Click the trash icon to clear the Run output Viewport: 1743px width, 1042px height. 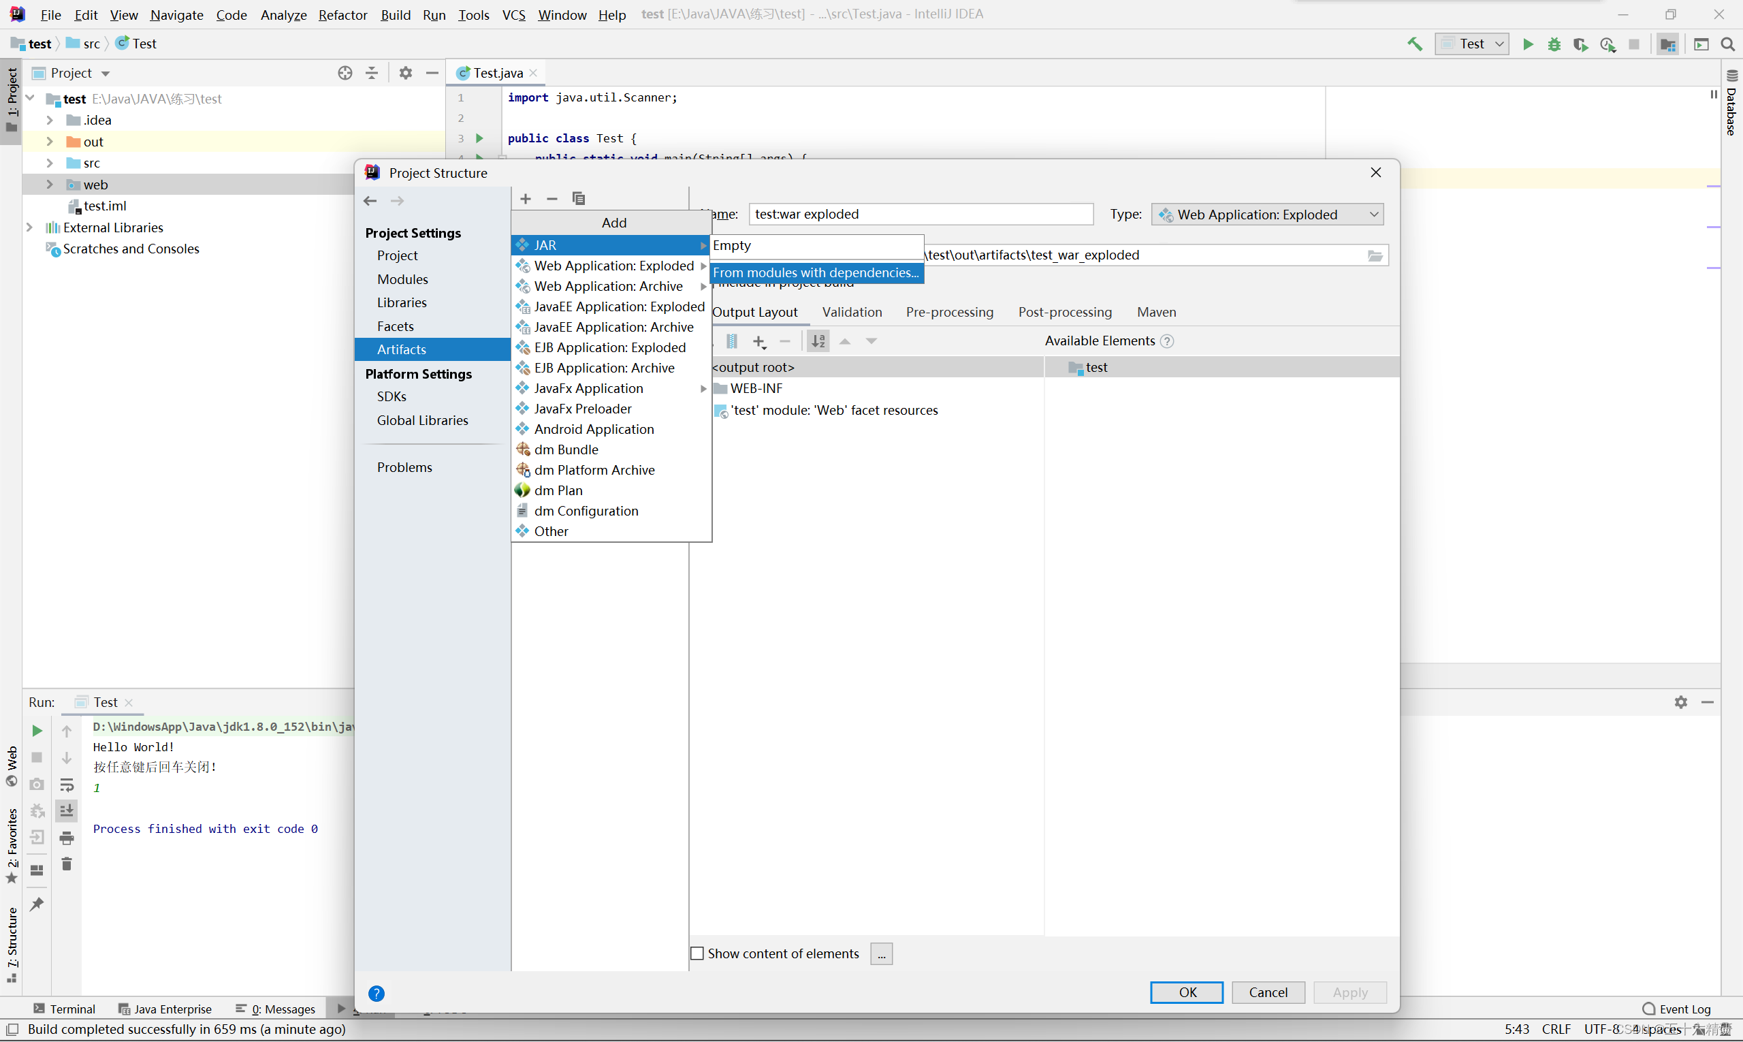(x=67, y=864)
